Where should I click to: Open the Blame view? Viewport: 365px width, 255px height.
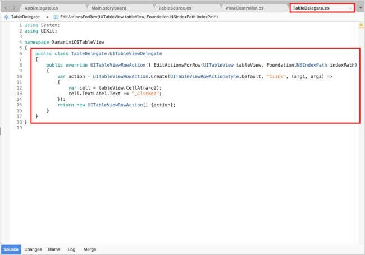coord(54,249)
